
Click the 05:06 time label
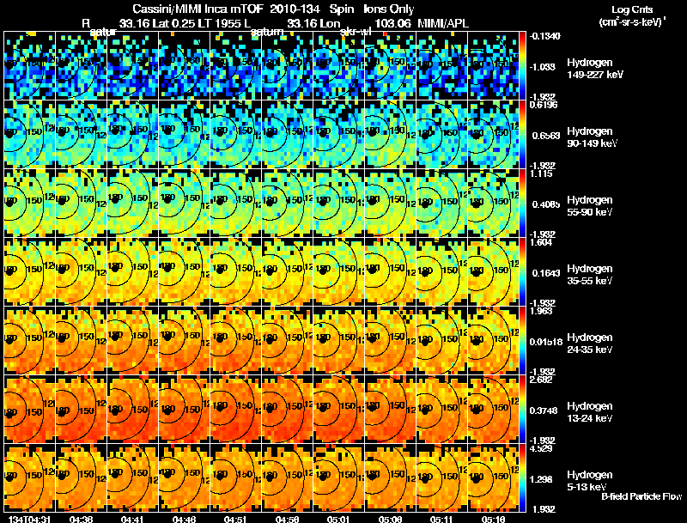click(390, 519)
